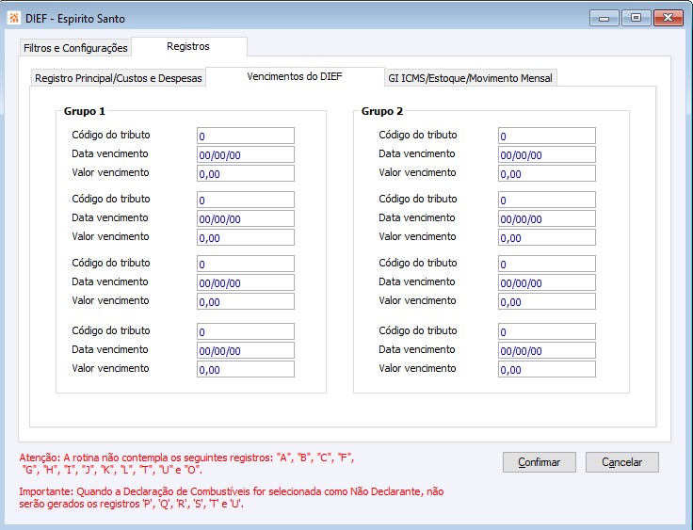The height and width of the screenshot is (530, 693).
Task: Focus Grupo 1 third Data vencimento field
Action: click(x=246, y=282)
